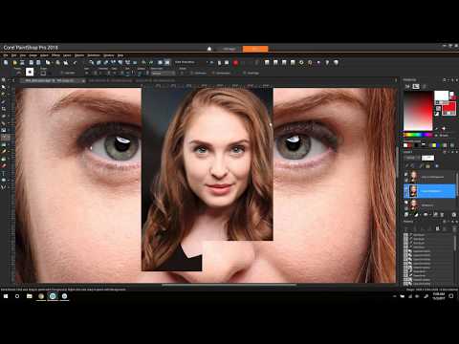The image size is (459, 344).
Task: Click the Cortana search circle on taskbar
Action: pyautogui.click(x=17, y=296)
